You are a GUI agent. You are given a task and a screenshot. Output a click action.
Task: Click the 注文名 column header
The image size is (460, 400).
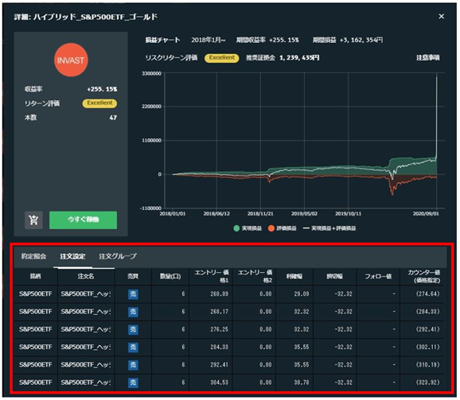[x=86, y=276]
